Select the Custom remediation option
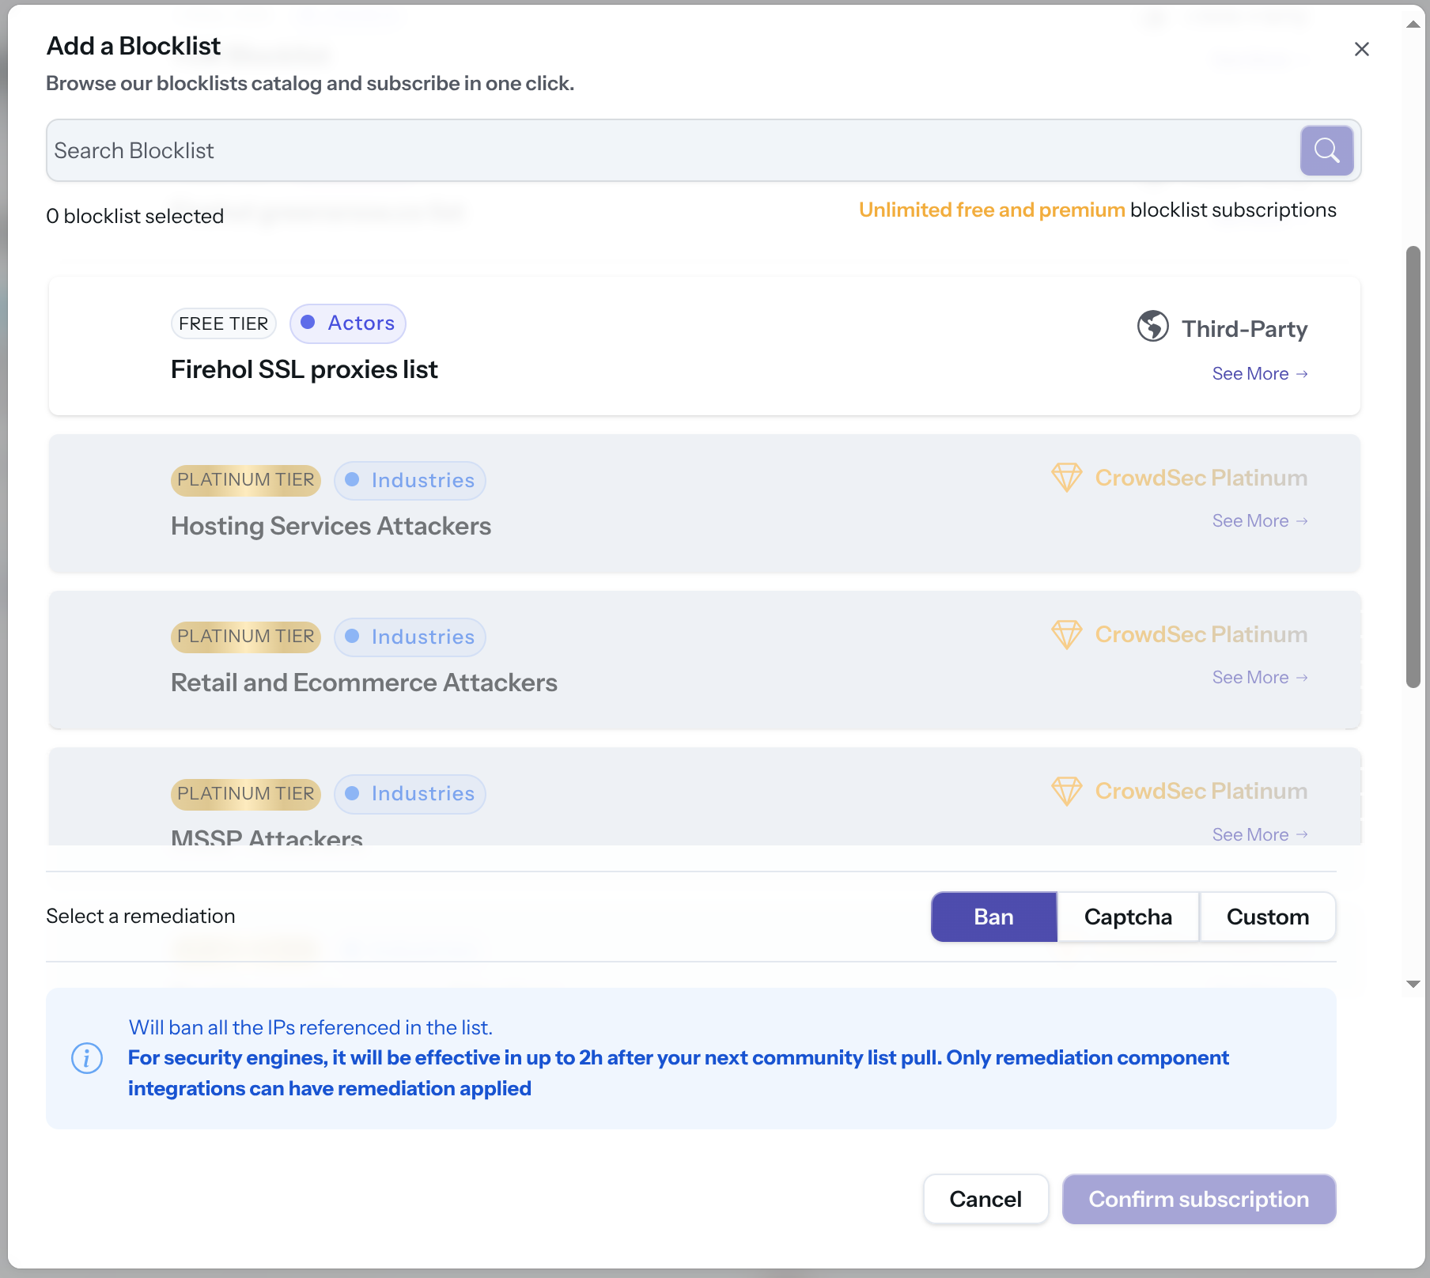Viewport: 1430px width, 1278px height. [1267, 917]
